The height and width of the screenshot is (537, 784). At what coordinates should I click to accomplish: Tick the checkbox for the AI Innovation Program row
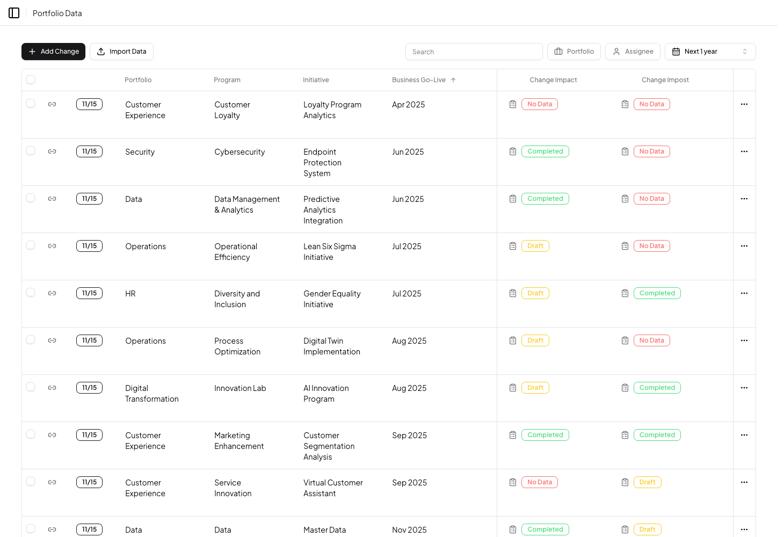click(31, 387)
